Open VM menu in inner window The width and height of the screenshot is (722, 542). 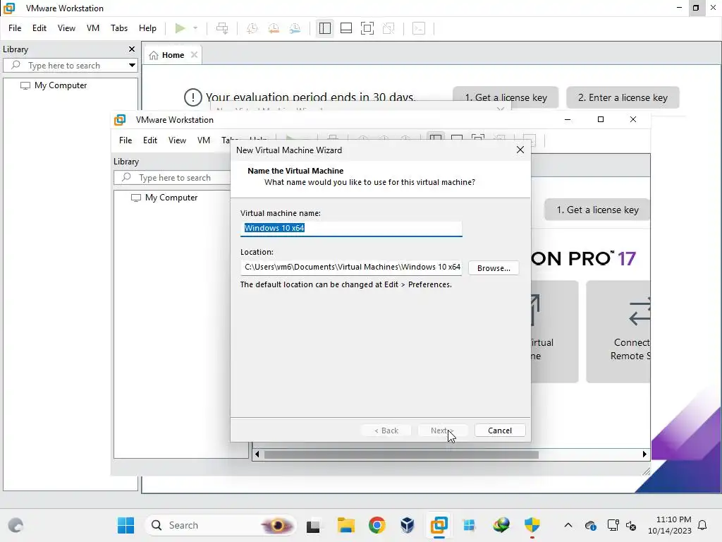click(x=204, y=140)
